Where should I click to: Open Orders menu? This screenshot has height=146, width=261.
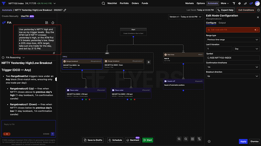click(x=135, y=3)
